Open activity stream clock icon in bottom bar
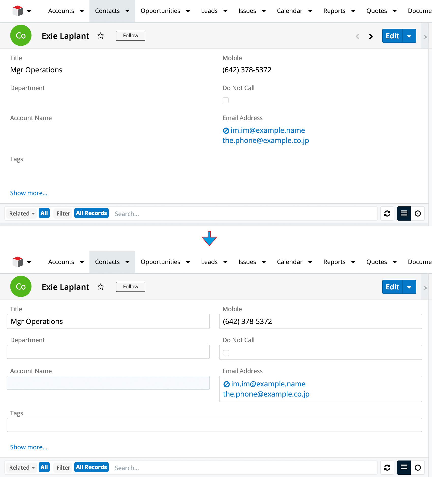 (x=418, y=468)
